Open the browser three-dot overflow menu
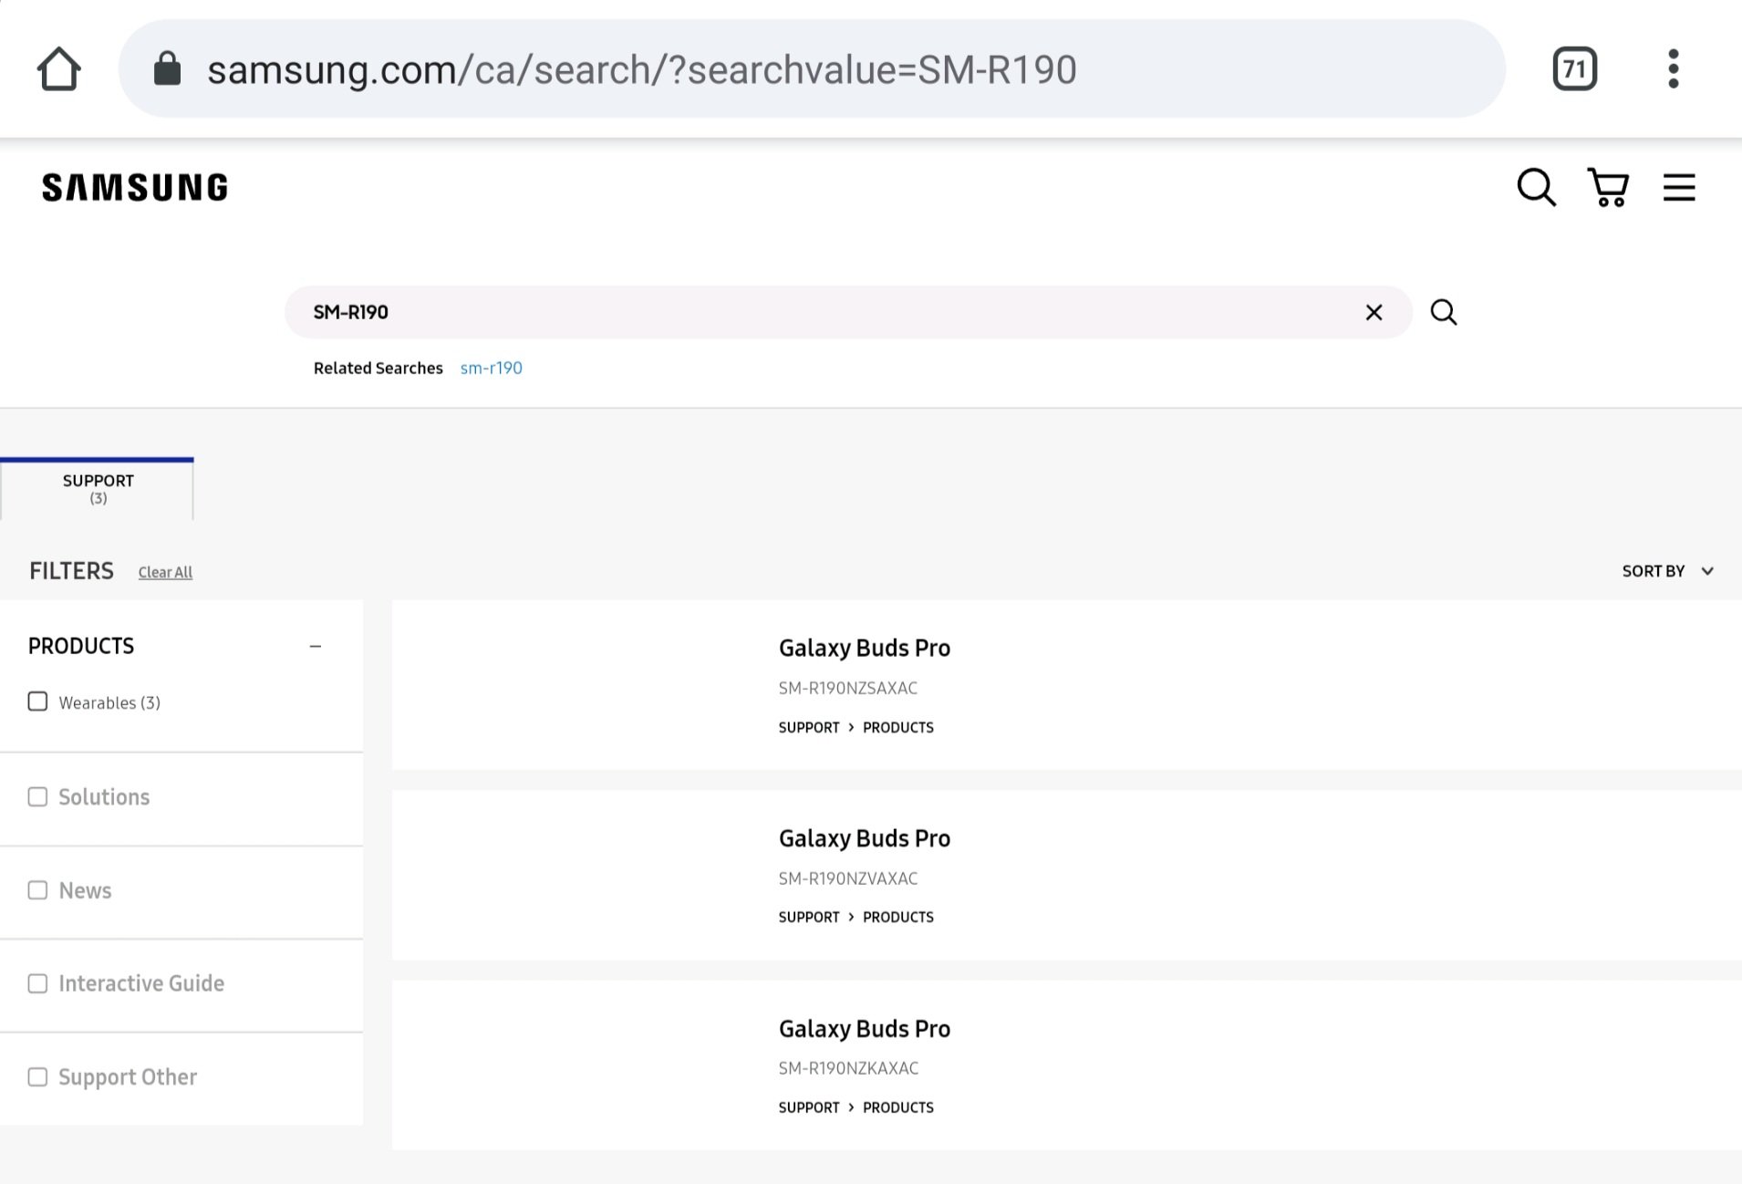Image resolution: width=1742 pixels, height=1184 pixels. pyautogui.click(x=1673, y=69)
